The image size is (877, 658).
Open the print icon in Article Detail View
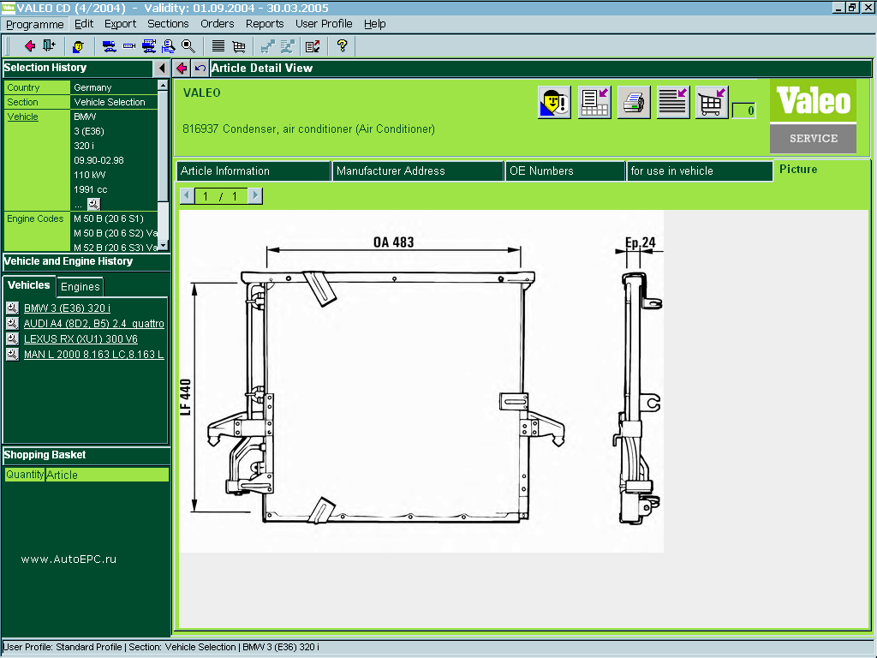click(x=634, y=102)
